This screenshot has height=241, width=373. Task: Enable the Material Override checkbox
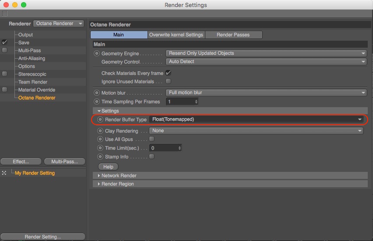(4, 90)
